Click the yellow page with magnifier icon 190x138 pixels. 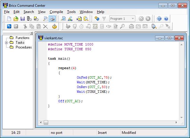(86, 19)
